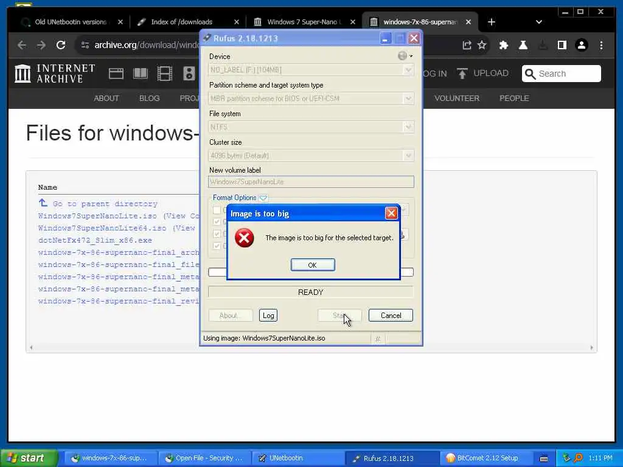This screenshot has height=467, width=623.
Task: Click the browser forward arrow
Action: (x=41, y=45)
